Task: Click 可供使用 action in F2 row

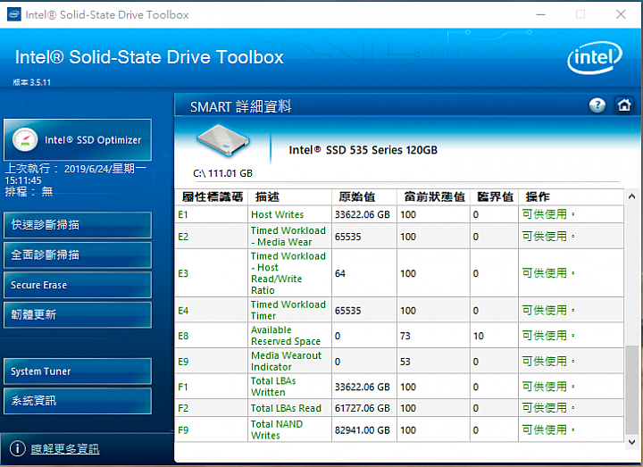Action: coord(547,408)
